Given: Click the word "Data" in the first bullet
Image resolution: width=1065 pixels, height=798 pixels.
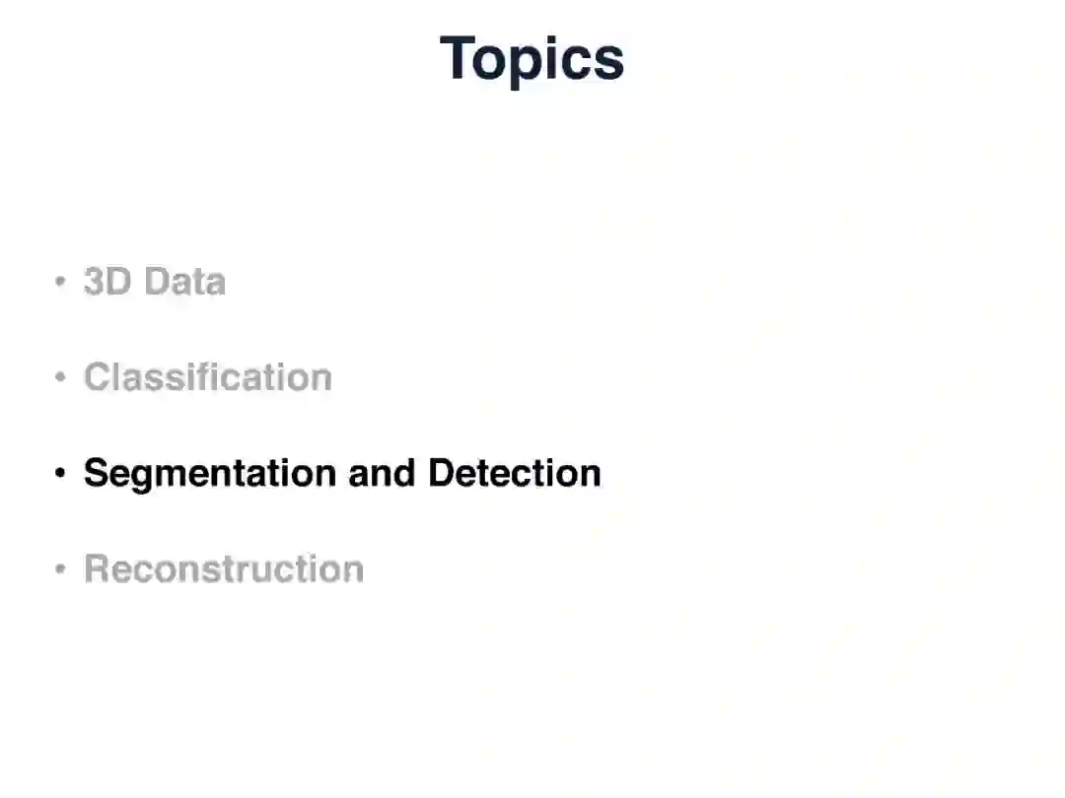Looking at the screenshot, I should pos(184,282).
